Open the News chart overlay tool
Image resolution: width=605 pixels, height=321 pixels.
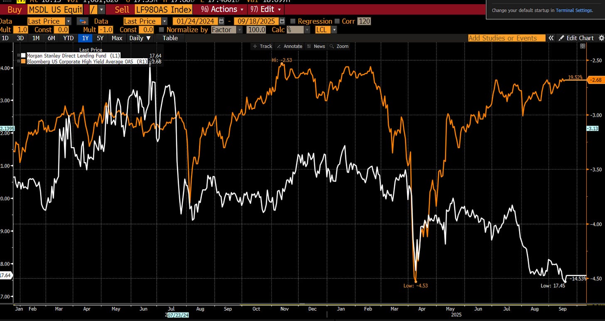[x=316, y=46]
